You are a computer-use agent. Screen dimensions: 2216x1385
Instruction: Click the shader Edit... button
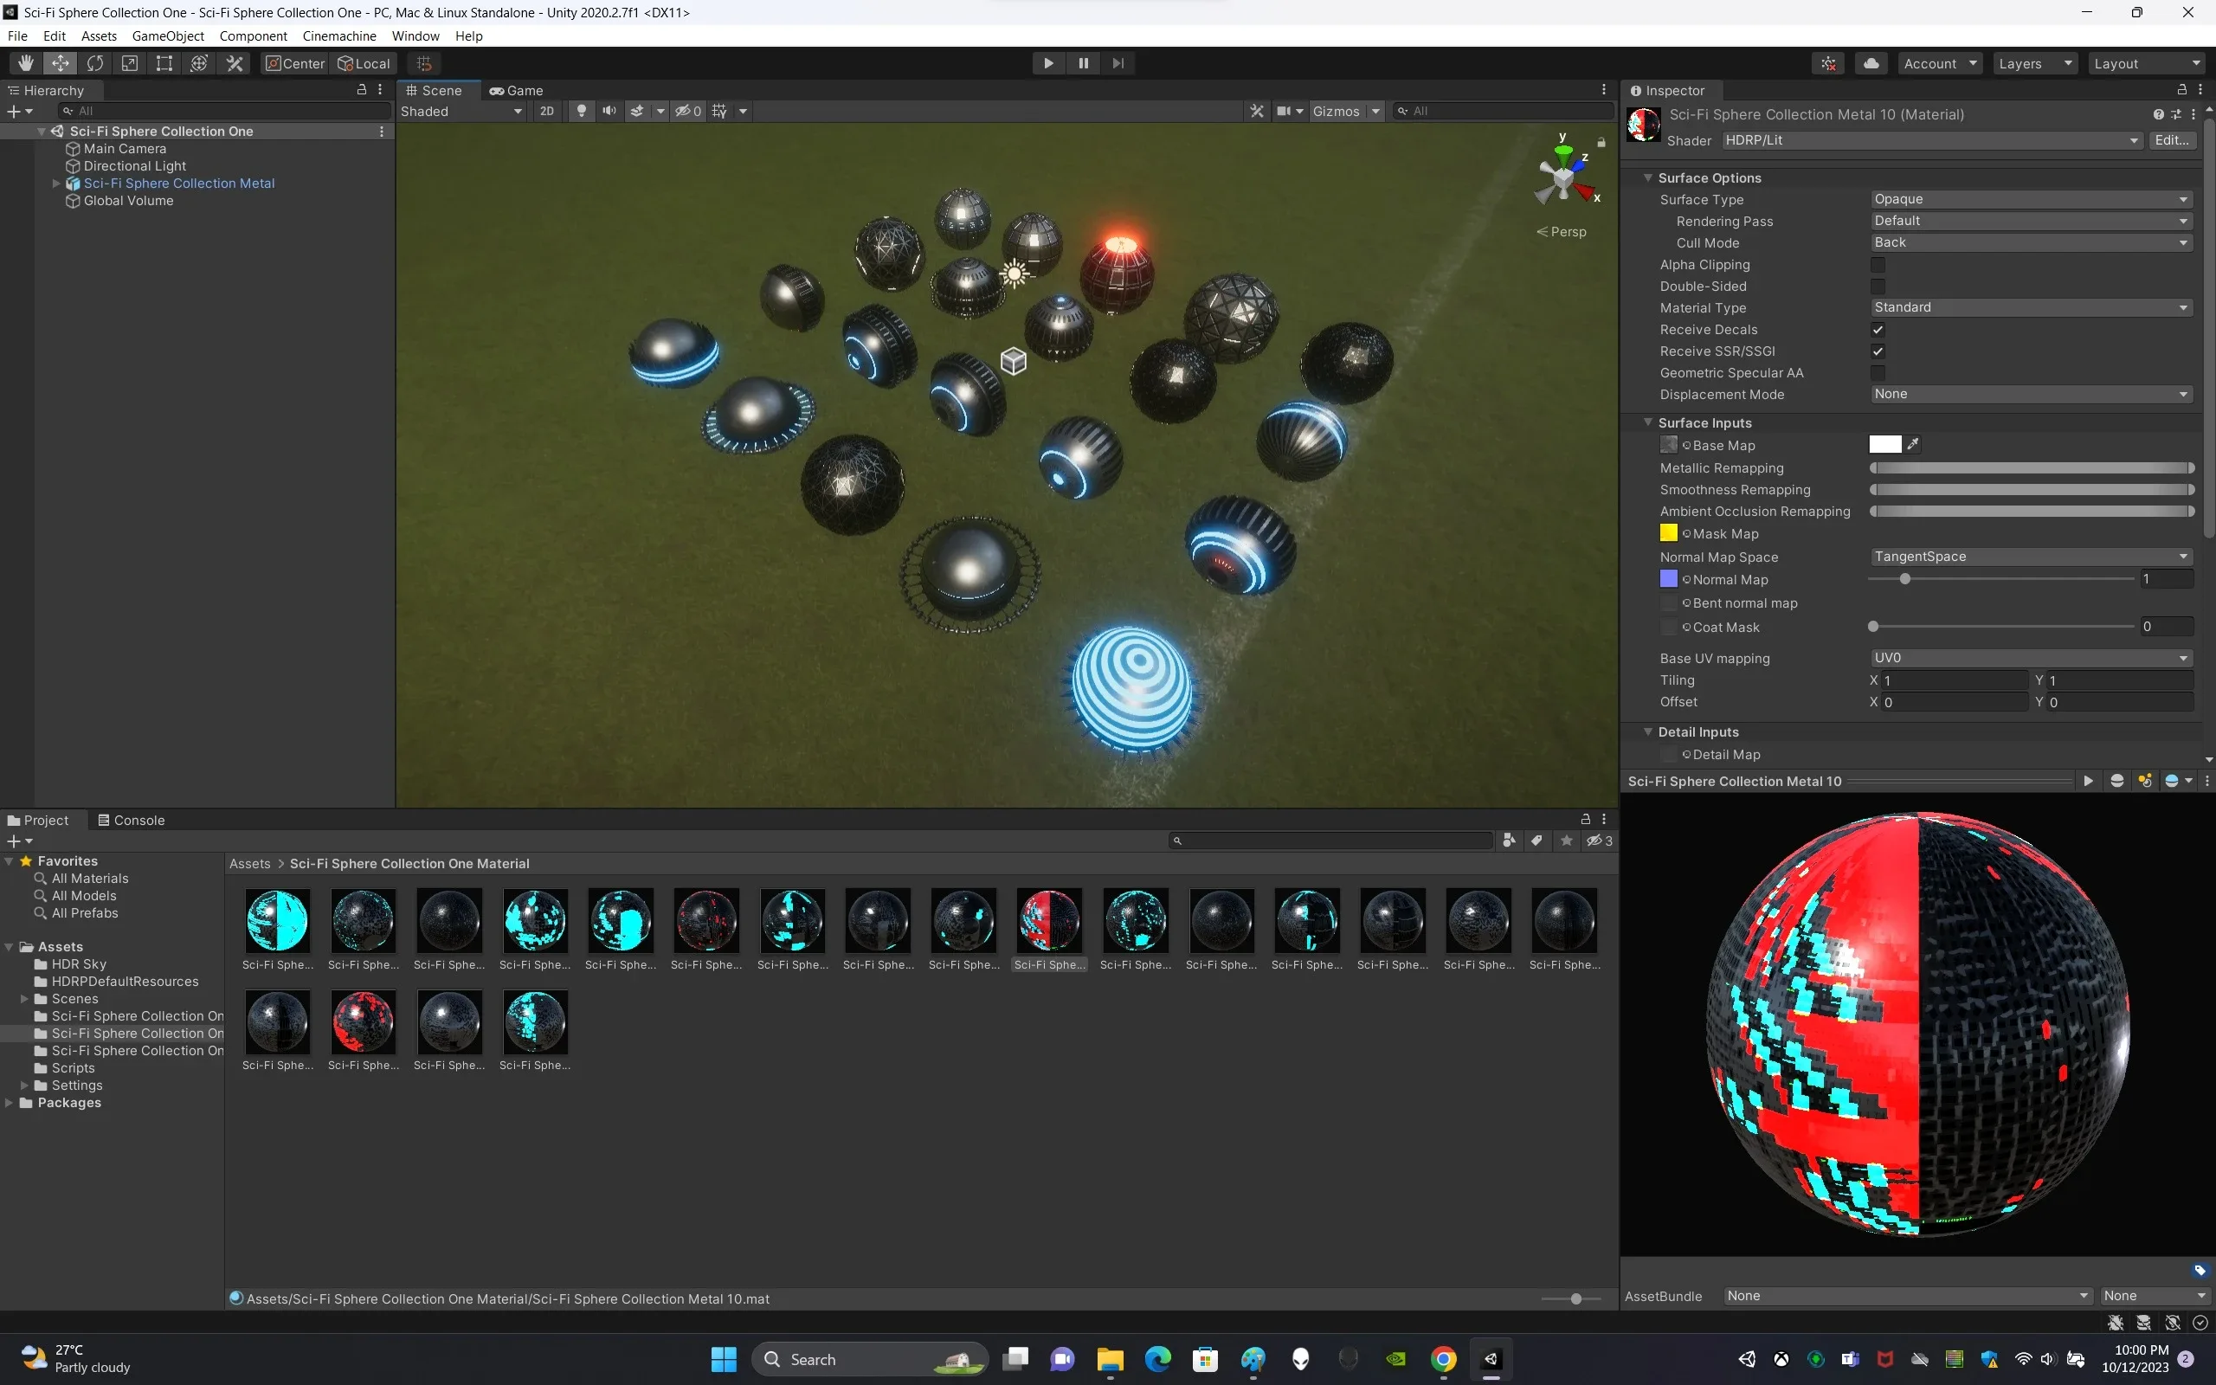tap(2171, 140)
